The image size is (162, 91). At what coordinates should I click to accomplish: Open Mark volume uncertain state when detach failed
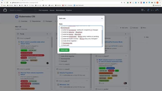[33, 43]
